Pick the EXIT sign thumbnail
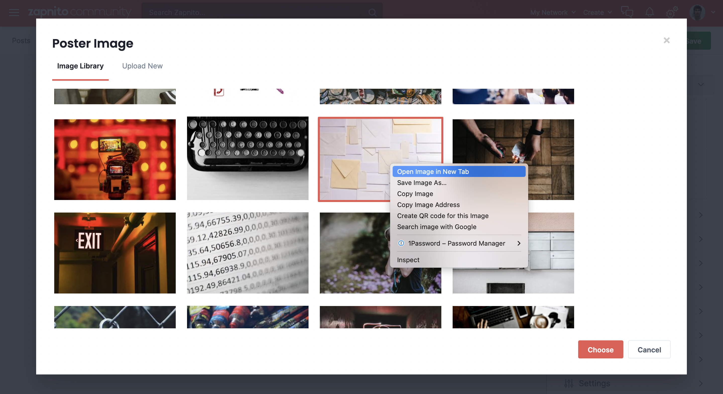 click(115, 253)
